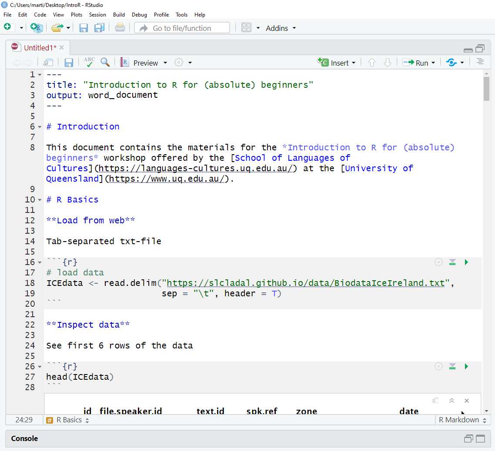Screen dimensions: 495x451
Task: Click the Go to file/function field
Action: [x=182, y=28]
